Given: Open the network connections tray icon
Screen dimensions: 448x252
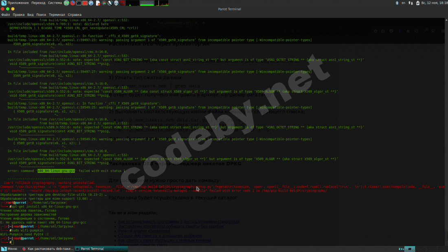Looking at the screenshot, I should pos(411,3).
